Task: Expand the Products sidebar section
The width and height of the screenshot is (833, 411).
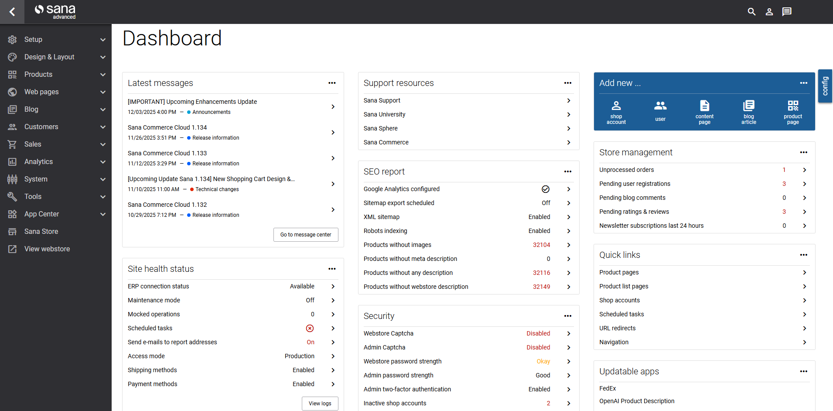Action: click(x=56, y=74)
